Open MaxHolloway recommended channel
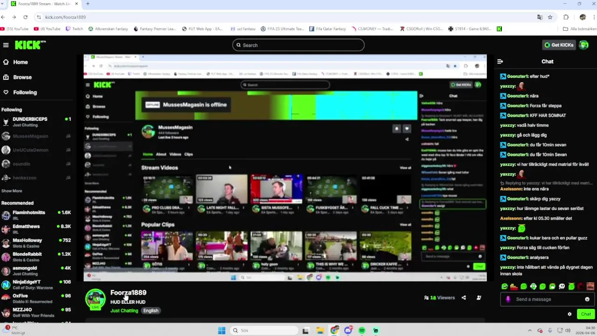Image resolution: width=597 pixels, height=336 pixels. tap(36, 243)
